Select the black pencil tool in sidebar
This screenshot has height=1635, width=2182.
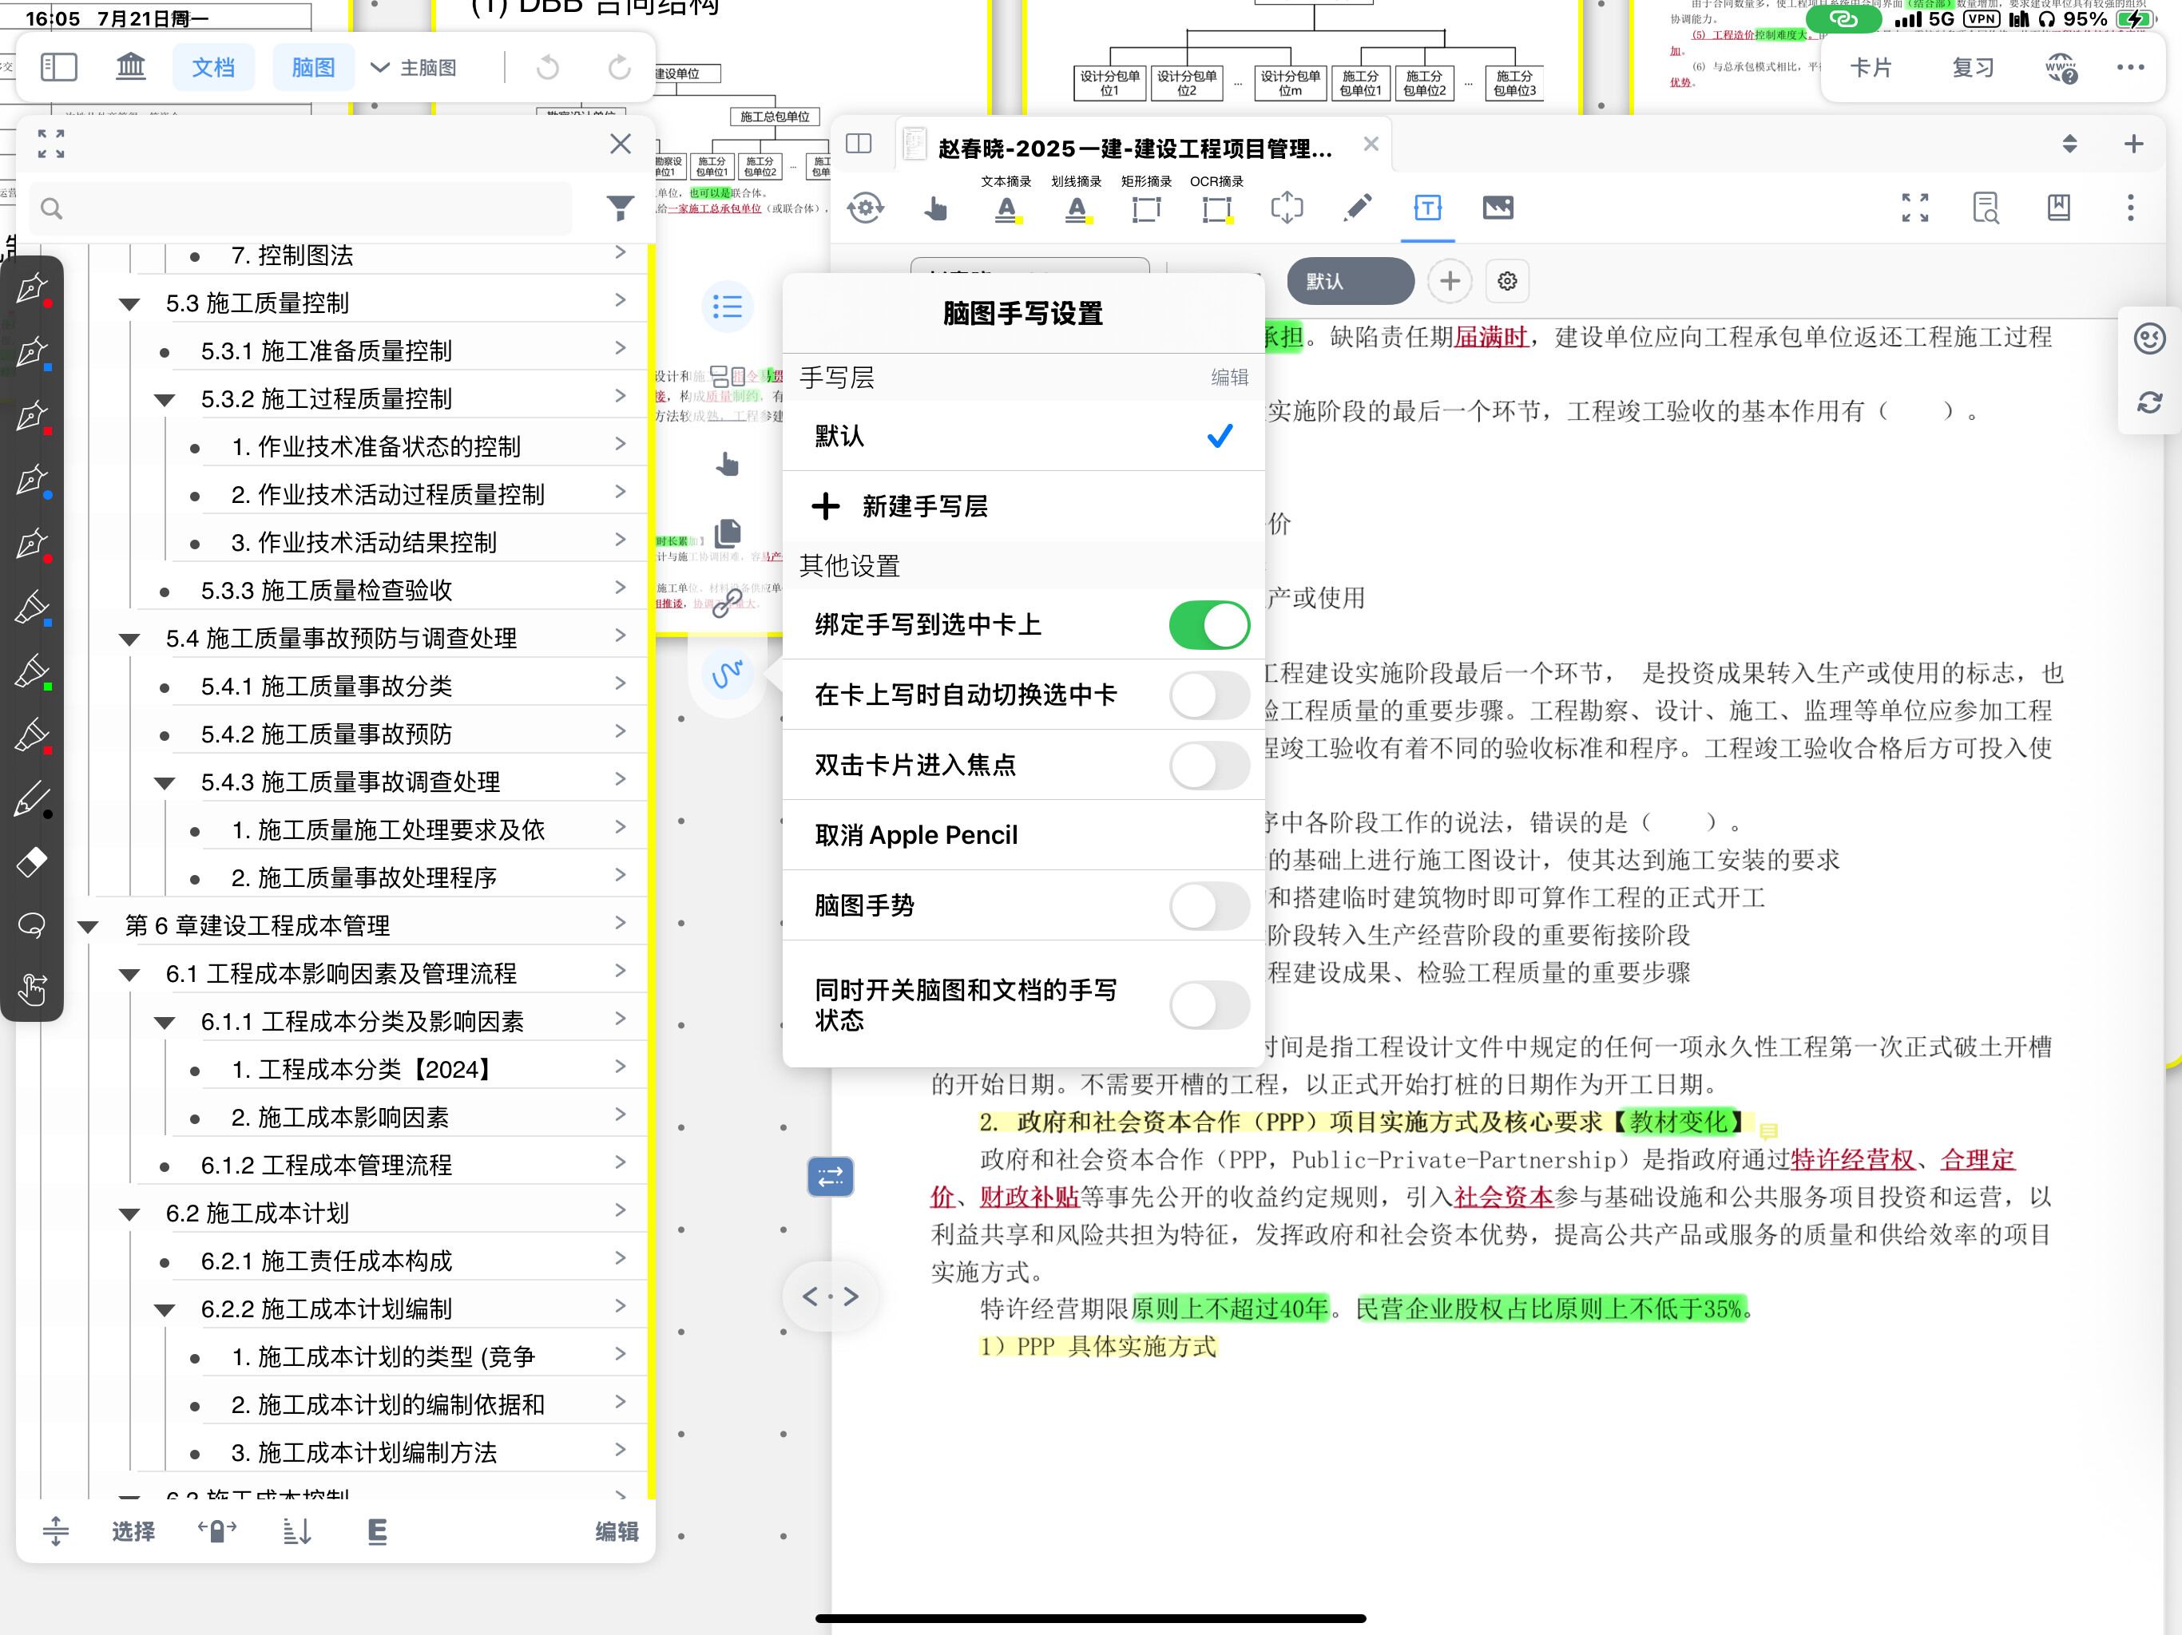[32, 799]
